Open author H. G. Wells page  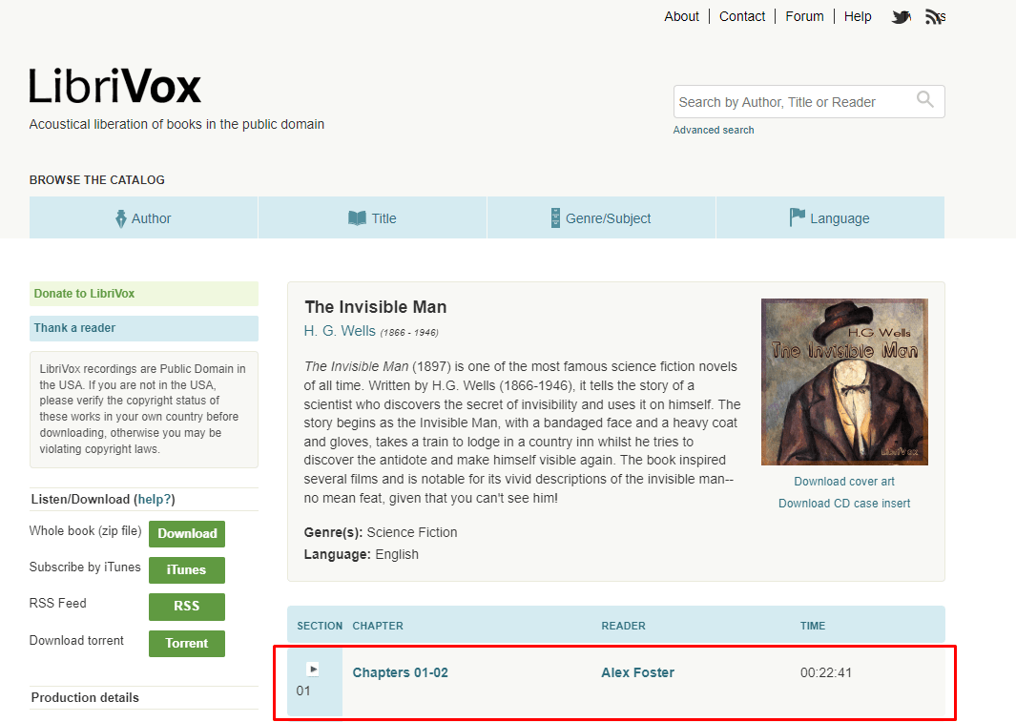coord(340,331)
